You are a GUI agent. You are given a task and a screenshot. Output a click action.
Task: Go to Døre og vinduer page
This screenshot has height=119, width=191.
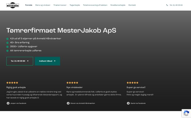click(43, 5)
